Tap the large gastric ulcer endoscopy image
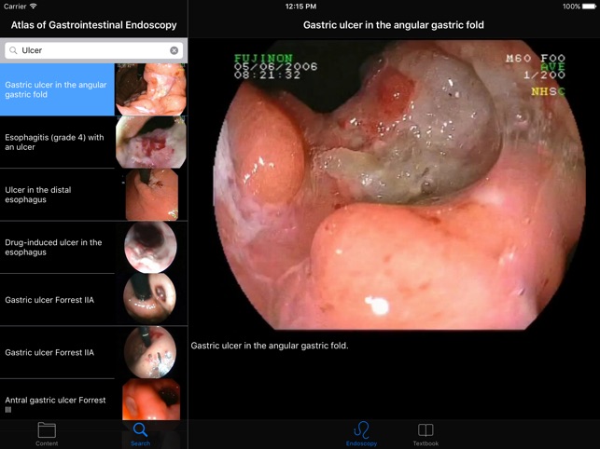The height and width of the screenshot is (449, 600). click(399, 184)
